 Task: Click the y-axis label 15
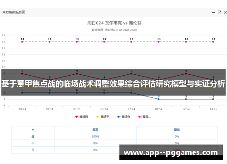pos(4,35)
